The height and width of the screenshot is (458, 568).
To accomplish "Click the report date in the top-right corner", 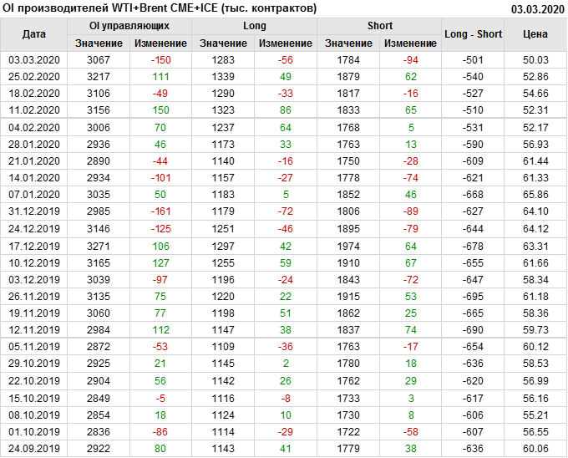I will (x=535, y=9).
